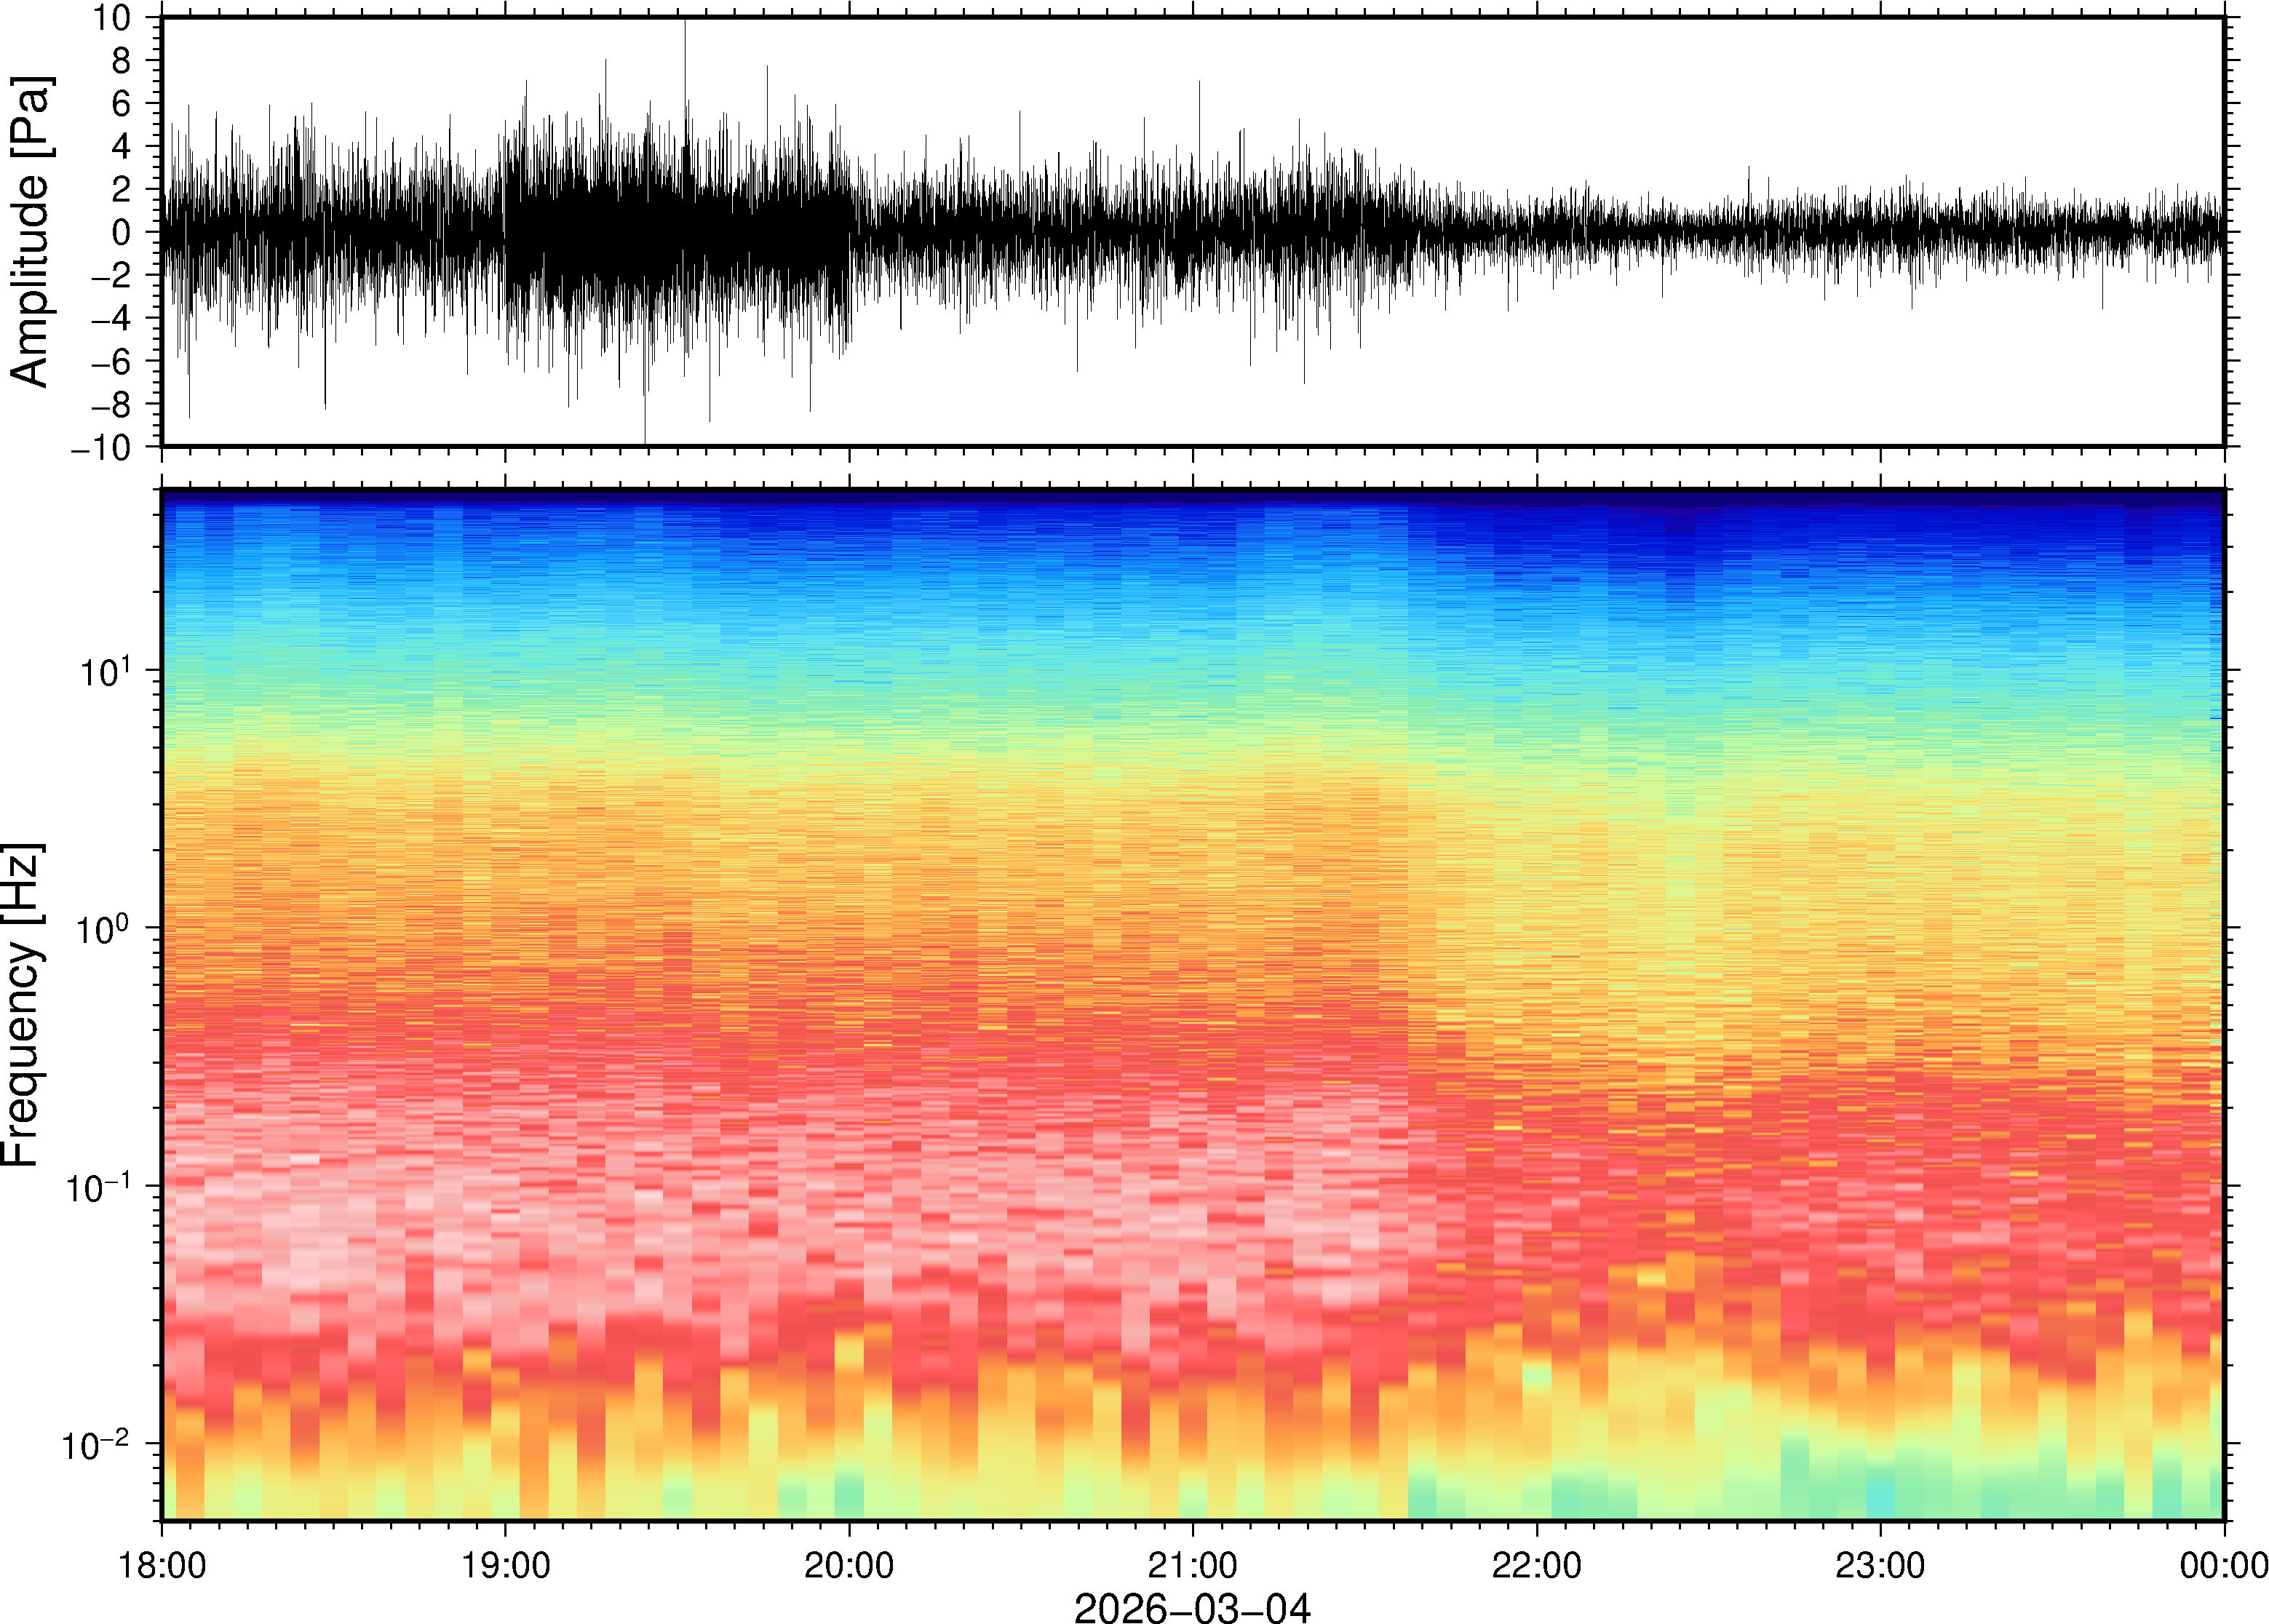The image size is (2269, 1624).
Task: Click the 6 amplitude tick label
Action: point(122,104)
